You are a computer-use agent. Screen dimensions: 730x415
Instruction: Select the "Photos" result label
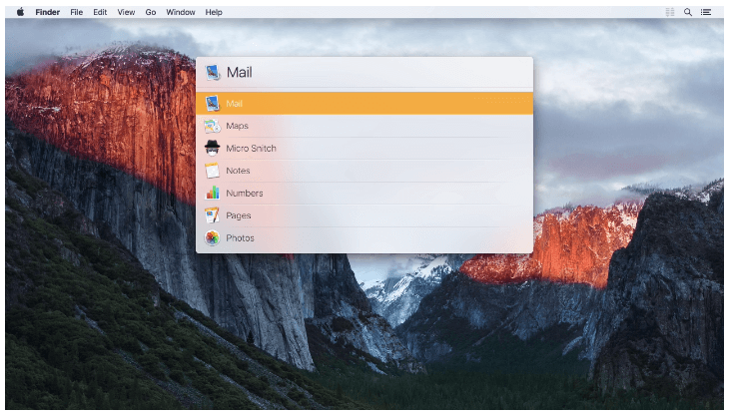tap(241, 237)
